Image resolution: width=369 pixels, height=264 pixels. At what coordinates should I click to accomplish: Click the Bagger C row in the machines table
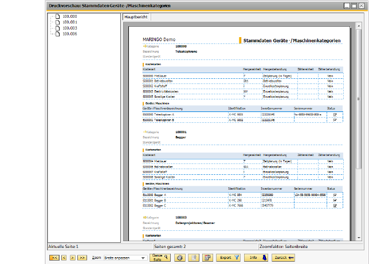click(242, 206)
